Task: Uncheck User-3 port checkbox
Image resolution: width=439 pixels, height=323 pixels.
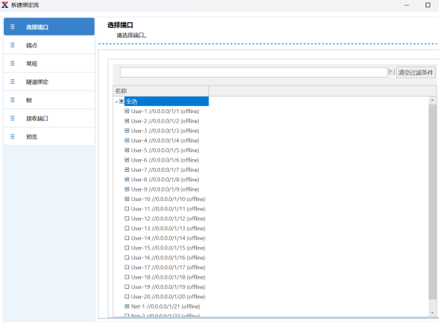Action: pyautogui.click(x=127, y=131)
